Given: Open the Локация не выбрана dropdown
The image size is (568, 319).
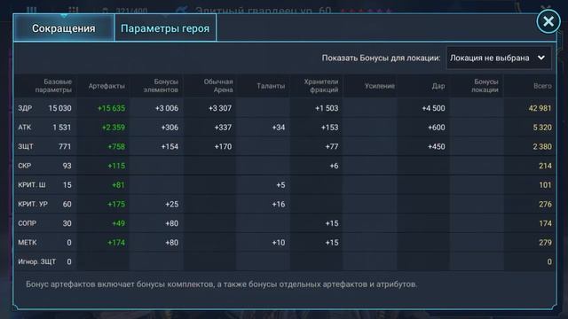Looking at the screenshot, I should (x=499, y=58).
